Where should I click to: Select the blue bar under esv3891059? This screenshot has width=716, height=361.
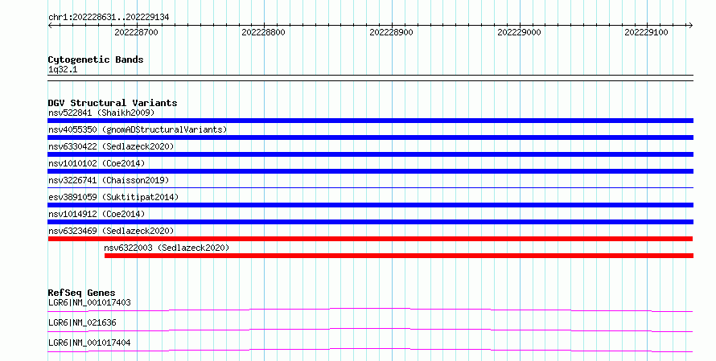370,205
